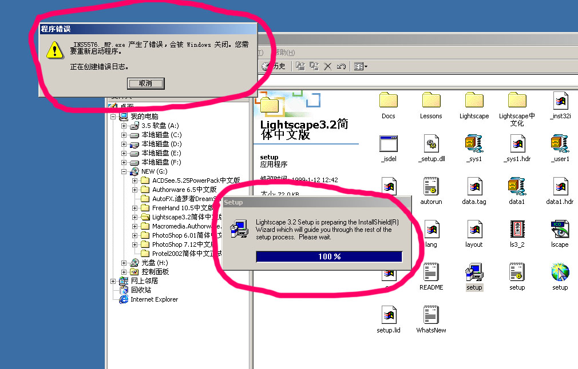
Task: Expand the 本地磁盘 (C:) node
Action: (124, 135)
